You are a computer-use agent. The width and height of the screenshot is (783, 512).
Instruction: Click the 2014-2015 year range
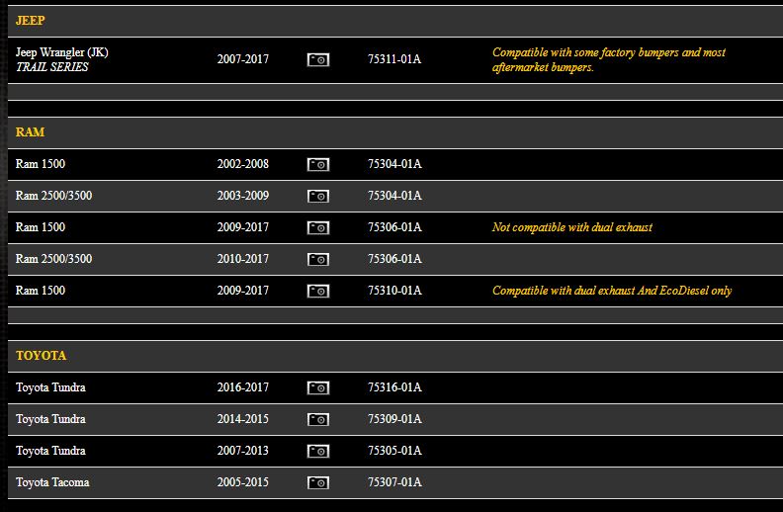click(x=242, y=418)
